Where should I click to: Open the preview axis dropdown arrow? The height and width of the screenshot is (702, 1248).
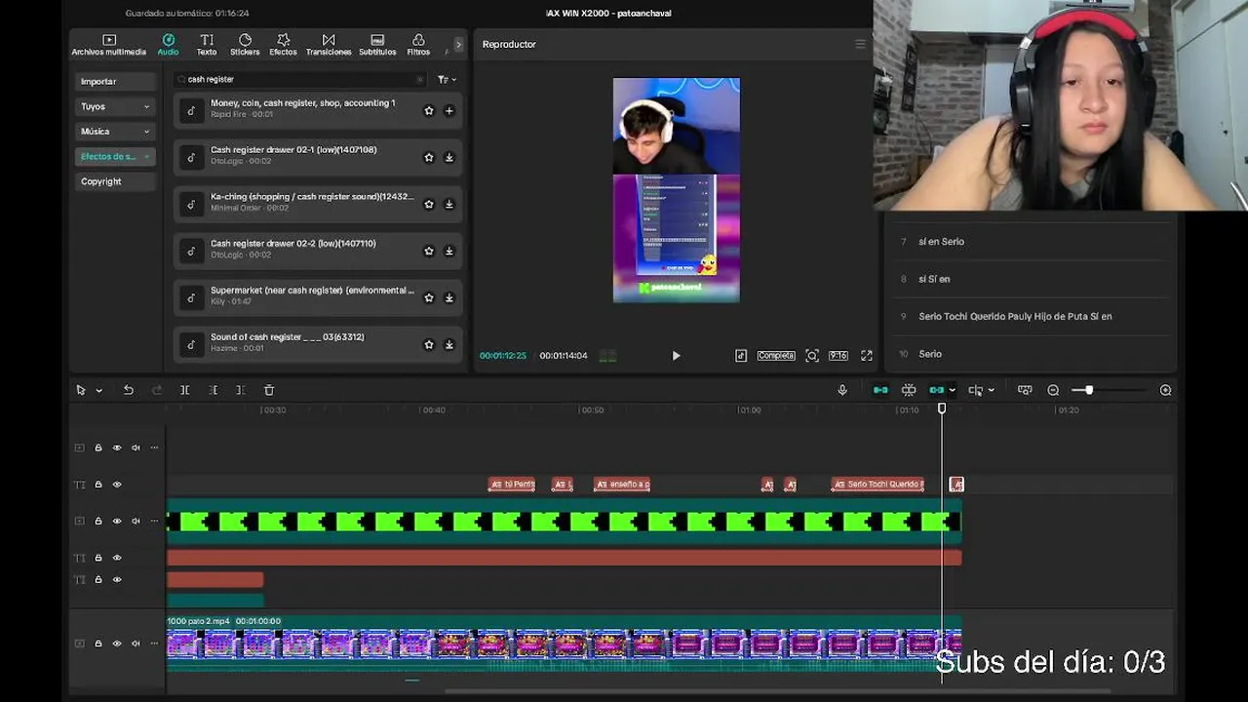(x=991, y=391)
